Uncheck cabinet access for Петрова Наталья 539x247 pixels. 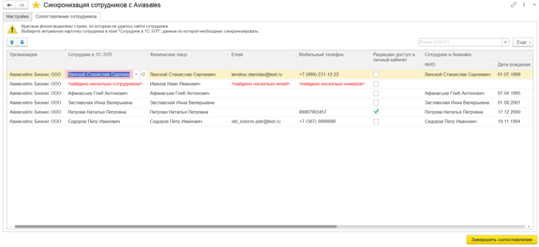376,112
